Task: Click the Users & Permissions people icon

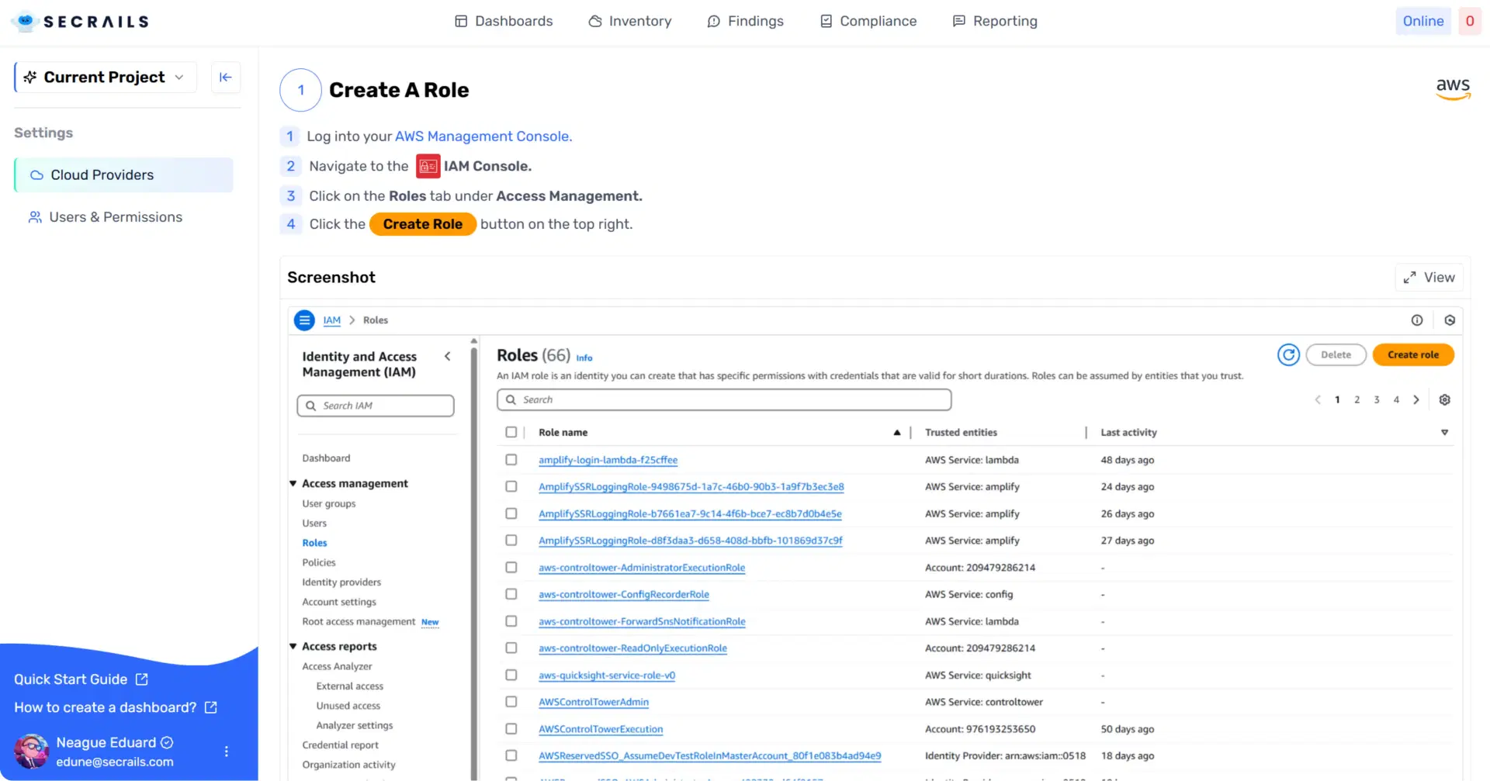Action: (35, 217)
